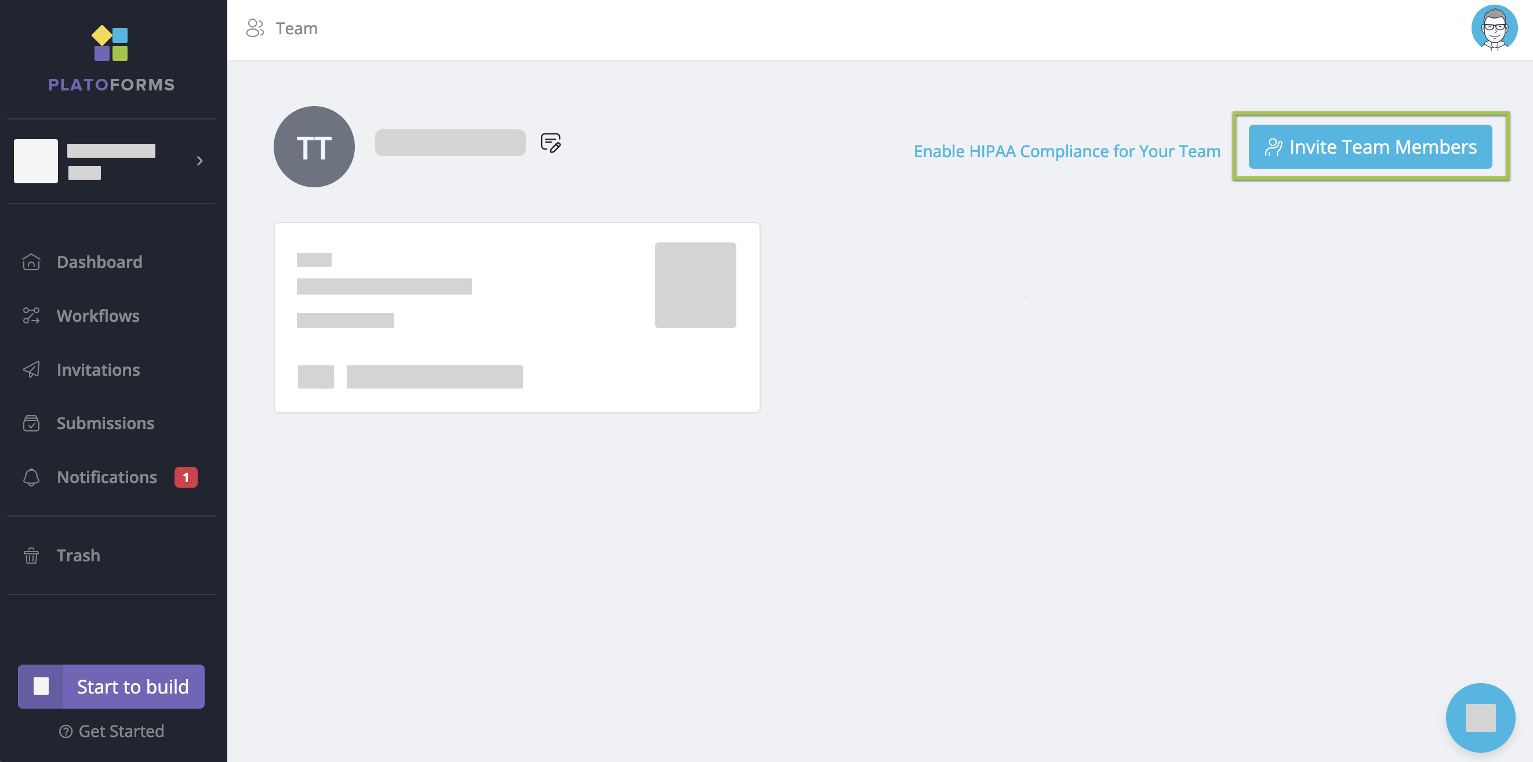The image size is (1533, 762).
Task: Open the Dashboard section
Action: tap(99, 261)
